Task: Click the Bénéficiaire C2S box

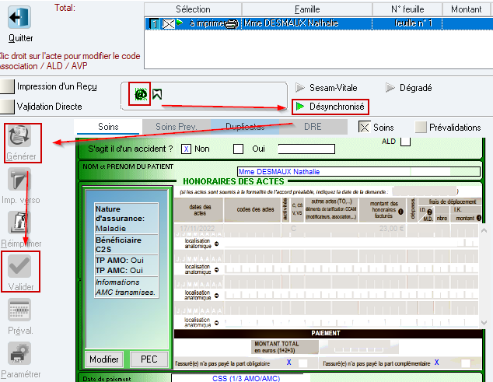Action: [x=127, y=244]
